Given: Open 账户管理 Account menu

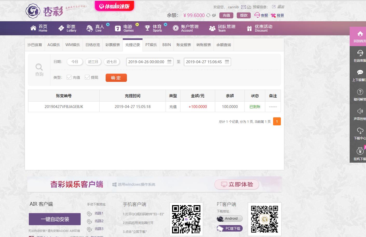Looking at the screenshot, I should 186,28.
